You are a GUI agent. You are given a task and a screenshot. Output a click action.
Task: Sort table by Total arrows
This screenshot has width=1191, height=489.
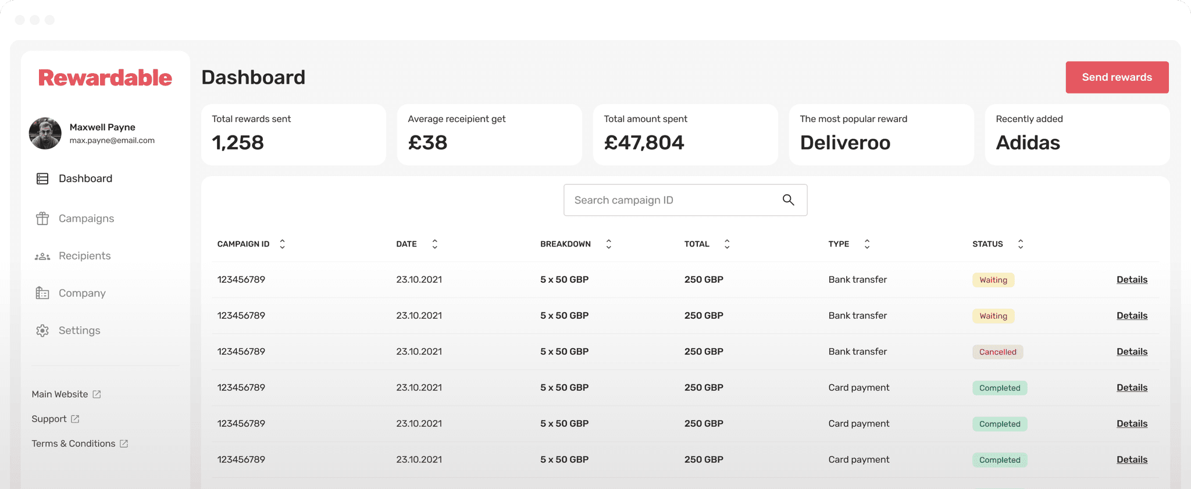click(727, 244)
